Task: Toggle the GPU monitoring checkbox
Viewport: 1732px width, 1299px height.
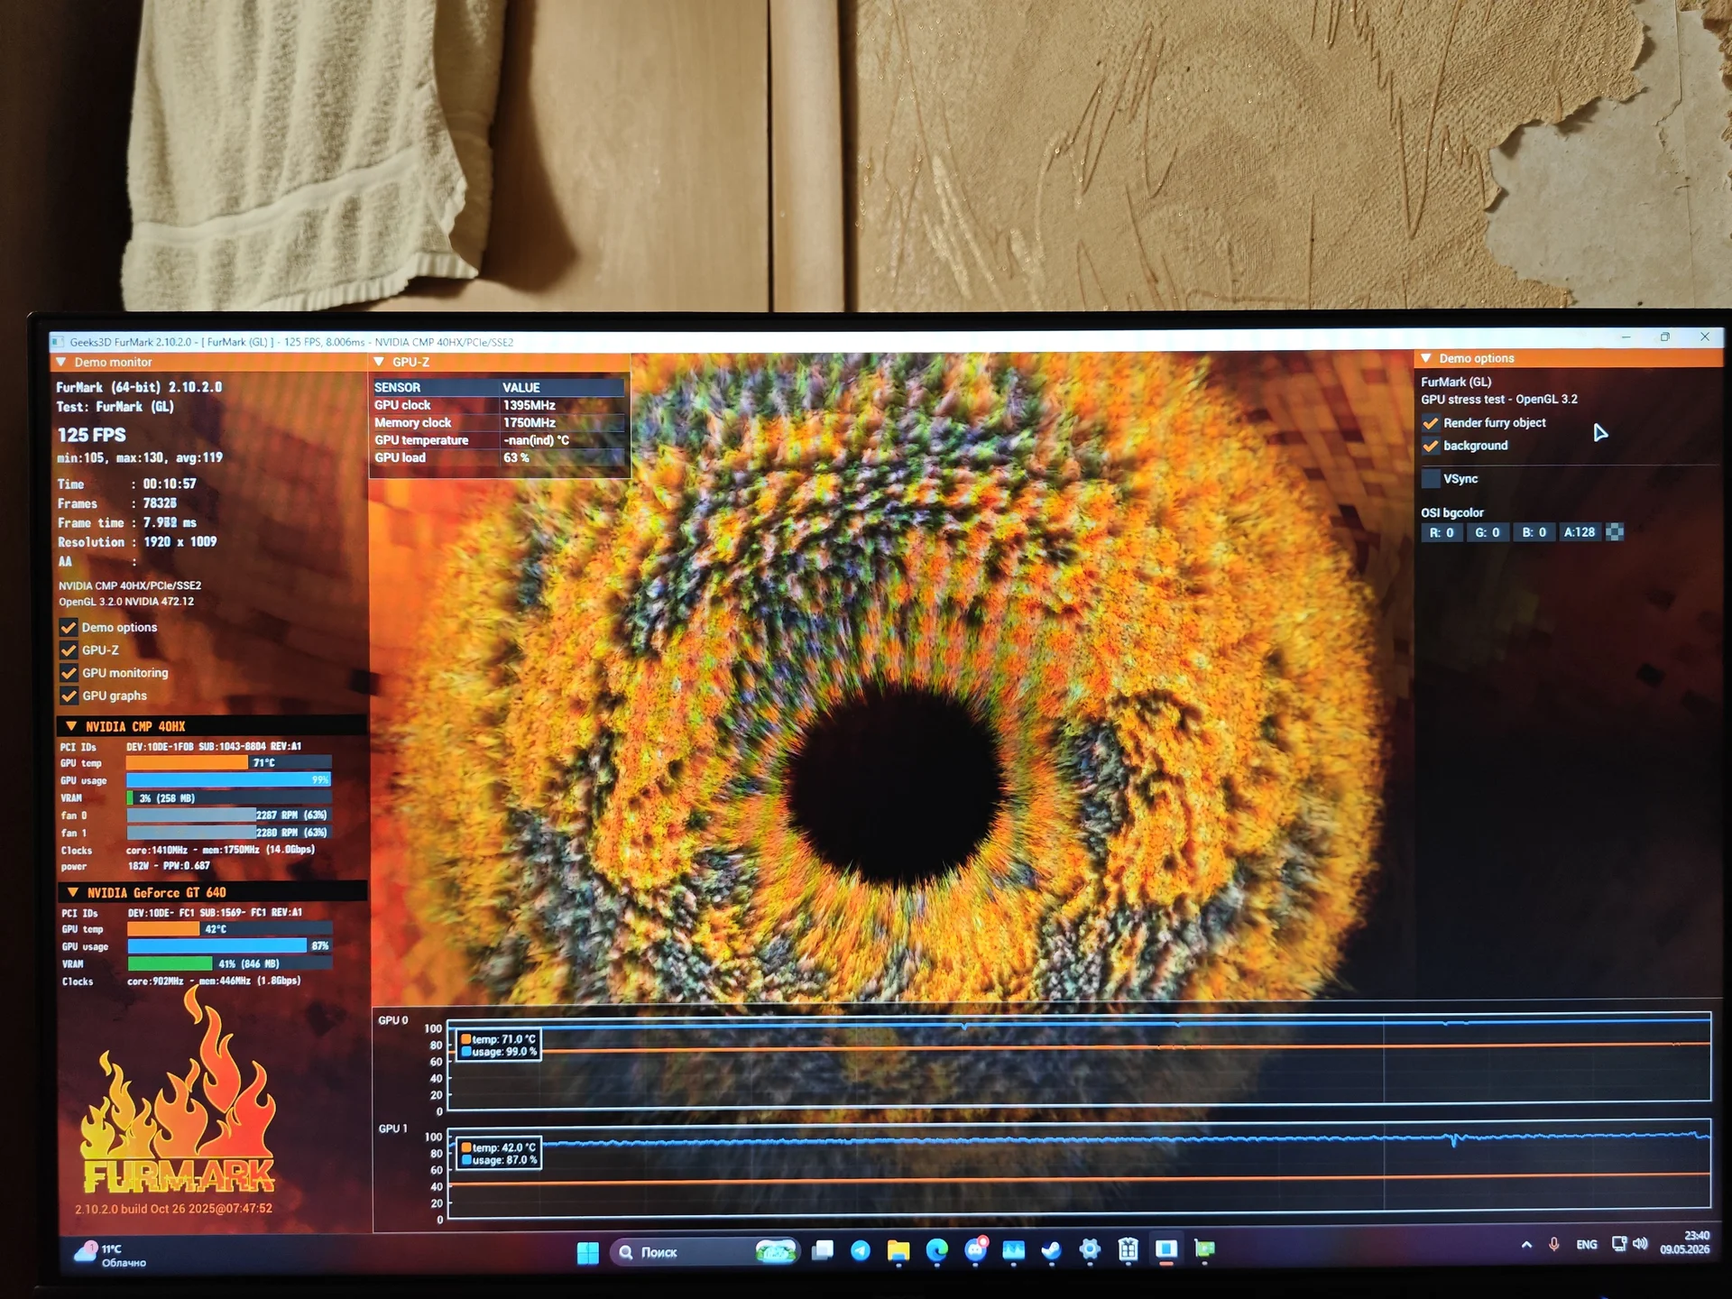Action: tap(69, 673)
